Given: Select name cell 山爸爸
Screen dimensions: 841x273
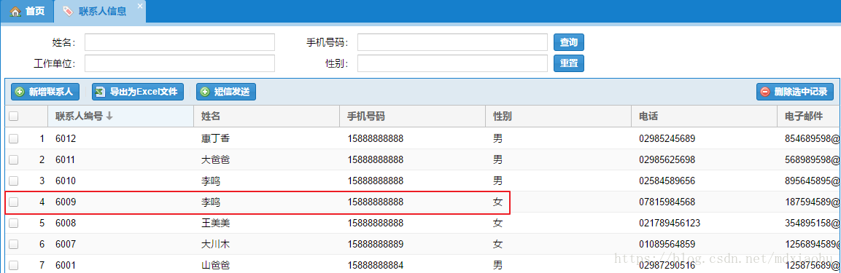Looking at the screenshot, I should point(216,265).
